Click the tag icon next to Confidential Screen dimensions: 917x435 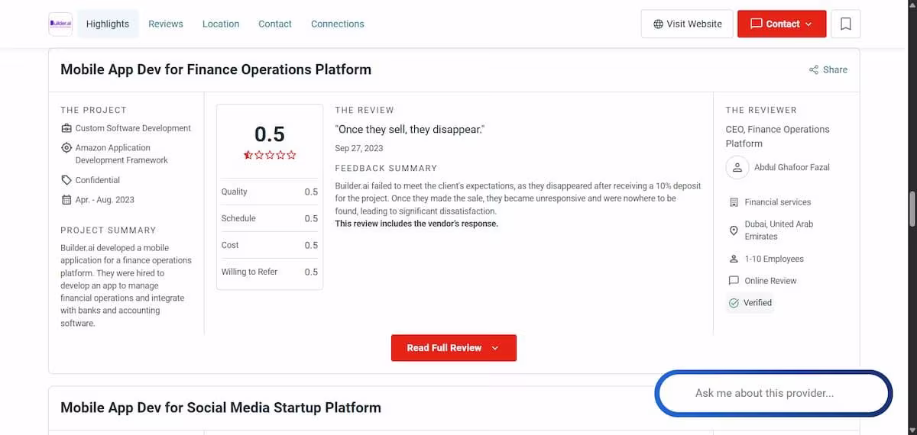(66, 180)
